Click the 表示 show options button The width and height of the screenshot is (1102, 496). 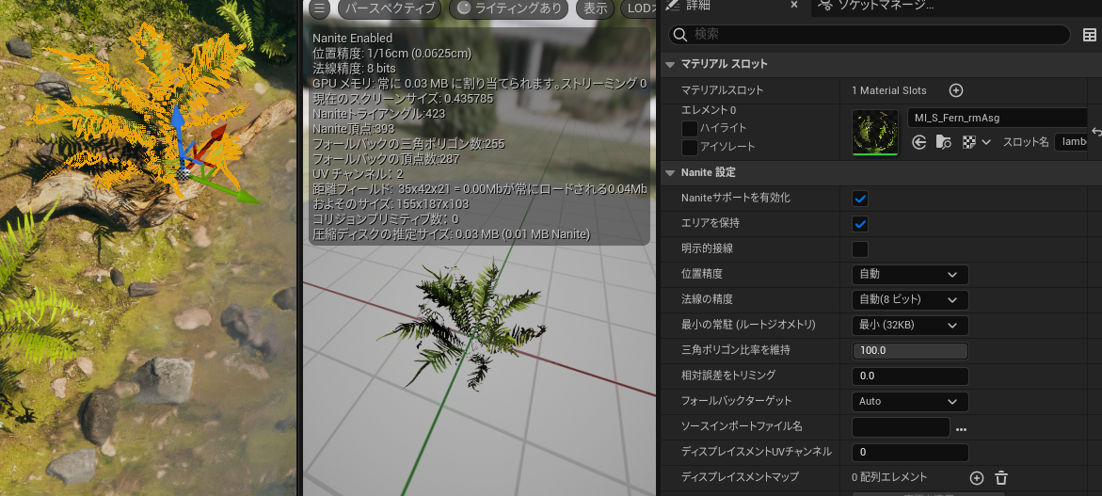pos(595,8)
